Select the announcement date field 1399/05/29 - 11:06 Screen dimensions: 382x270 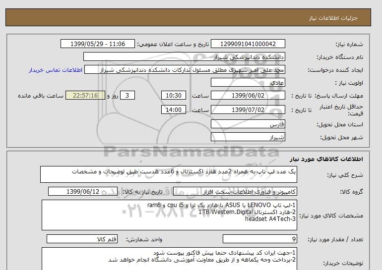tap(97, 44)
